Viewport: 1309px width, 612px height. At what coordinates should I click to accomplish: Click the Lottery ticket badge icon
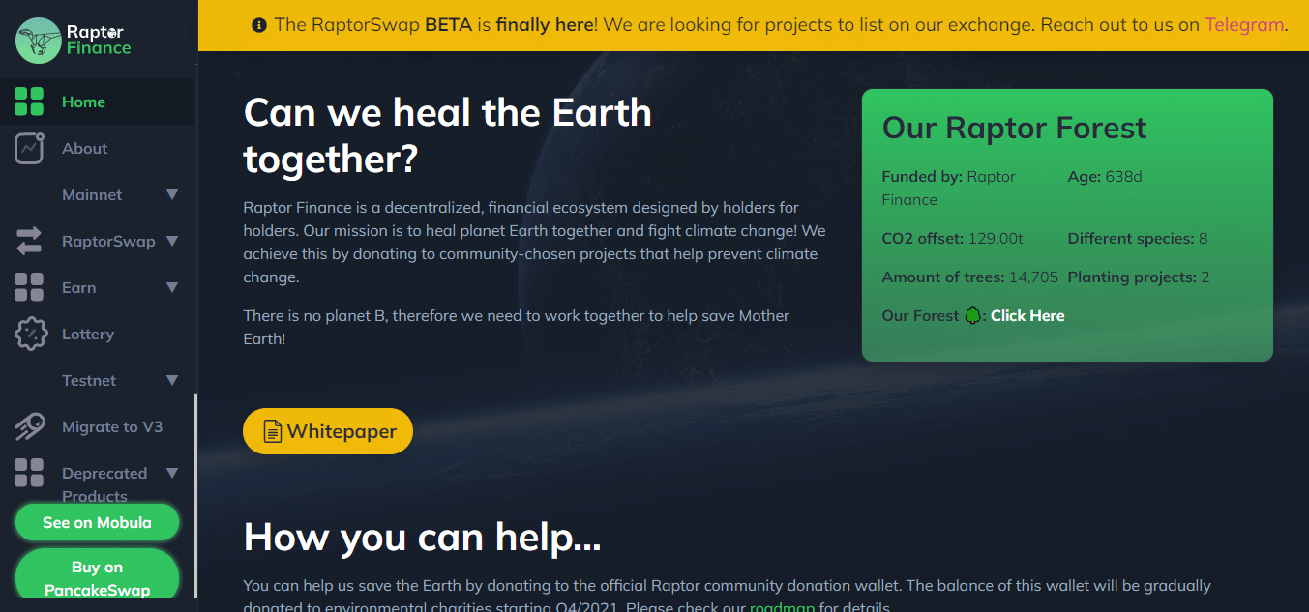pyautogui.click(x=31, y=334)
